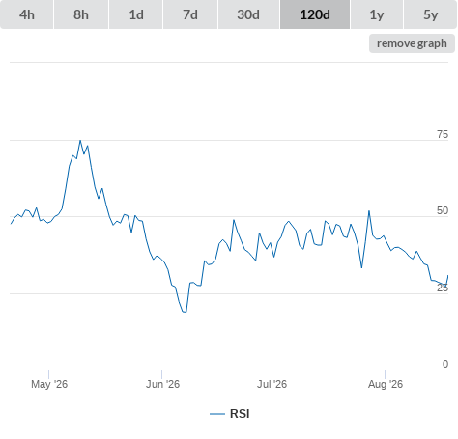Viewport: 458px width, 439px height.
Task: Toggle the RSI legend label
Action: tap(240, 414)
